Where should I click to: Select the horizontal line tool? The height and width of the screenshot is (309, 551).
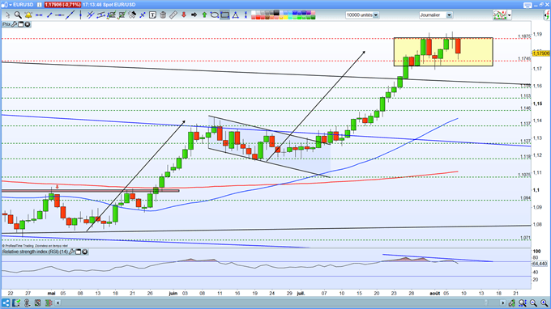[x=59, y=15]
